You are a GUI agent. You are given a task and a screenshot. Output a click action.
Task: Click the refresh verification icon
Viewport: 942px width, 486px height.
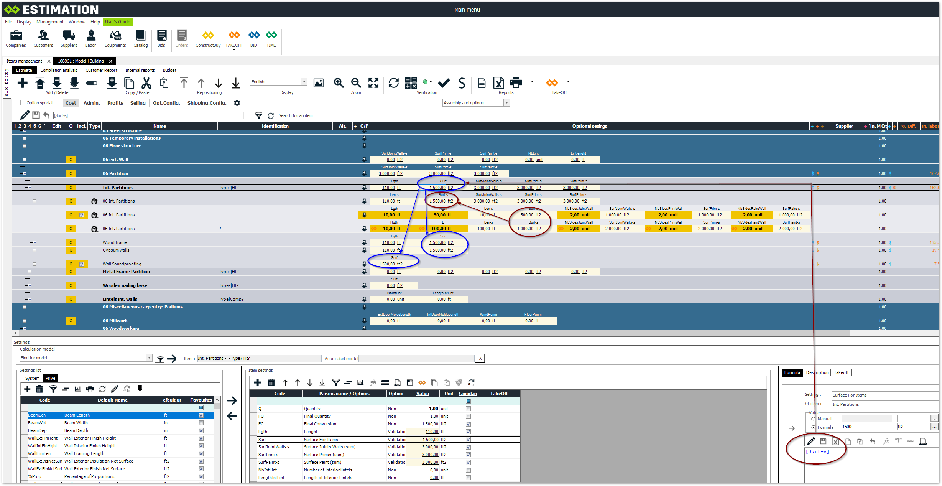[393, 82]
